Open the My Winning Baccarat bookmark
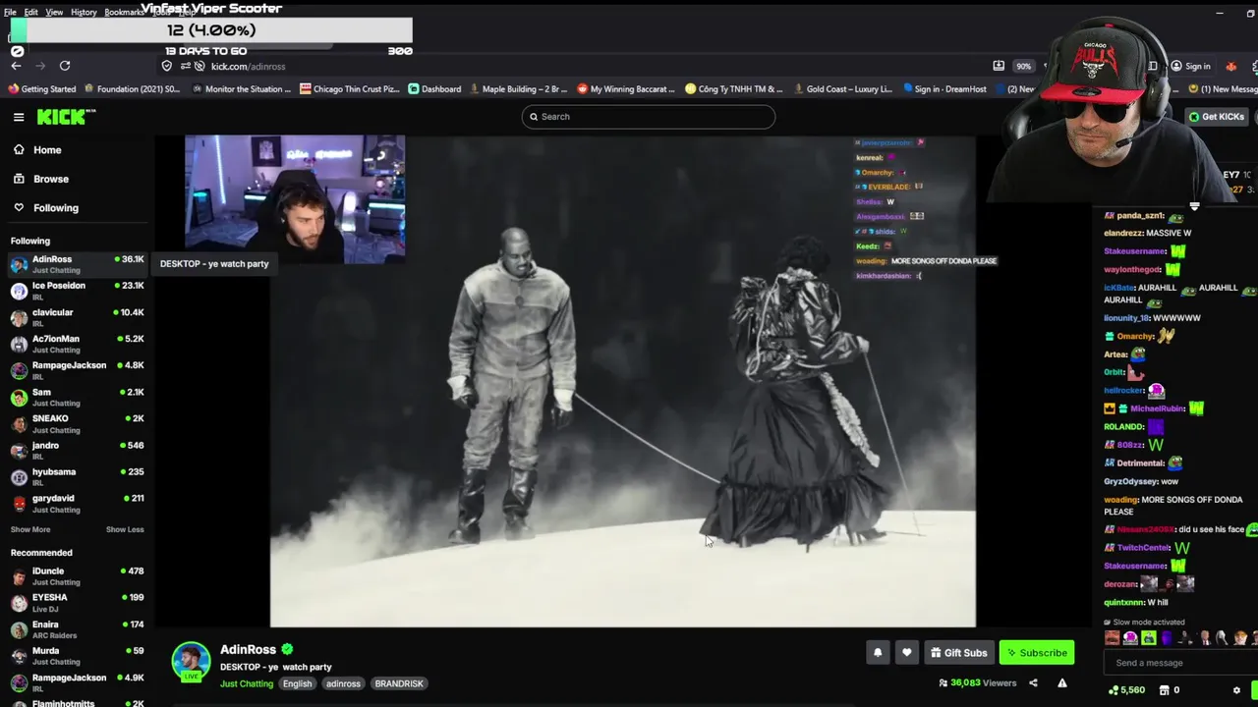The image size is (1258, 707). (626, 88)
